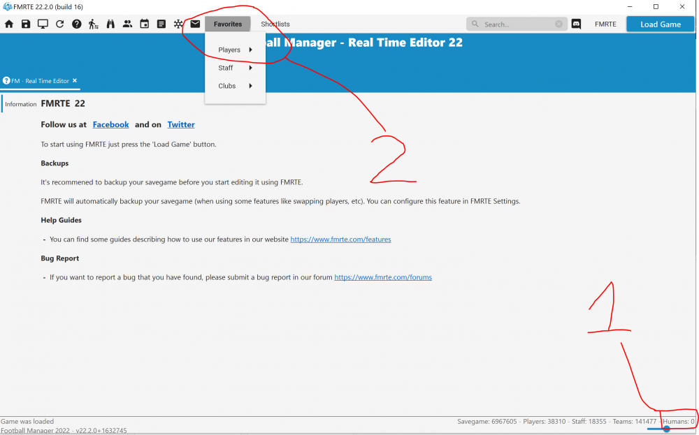Maximize the FMRTE window
This screenshot has width=699, height=435.
pos(656,7)
